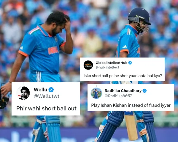Click the tweet text 'Phir wahi short ball out'
The width and height of the screenshot is (178, 142).
point(47,108)
